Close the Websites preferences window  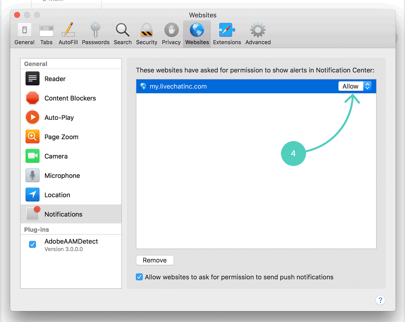pyautogui.click(x=17, y=15)
